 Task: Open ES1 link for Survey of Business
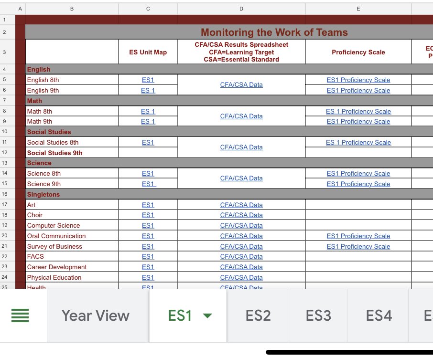point(148,246)
